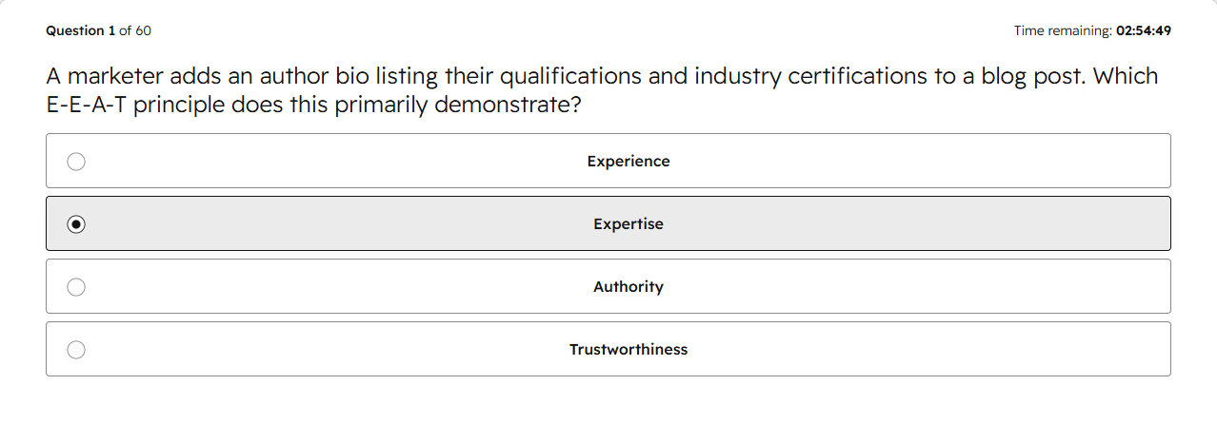Viewport: 1217px width, 443px height.
Task: Click the "Time remaining:" label
Action: click(1063, 30)
